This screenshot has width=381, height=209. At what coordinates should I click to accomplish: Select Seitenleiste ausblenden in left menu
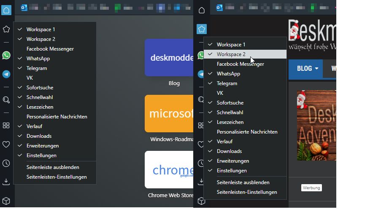[55, 167]
